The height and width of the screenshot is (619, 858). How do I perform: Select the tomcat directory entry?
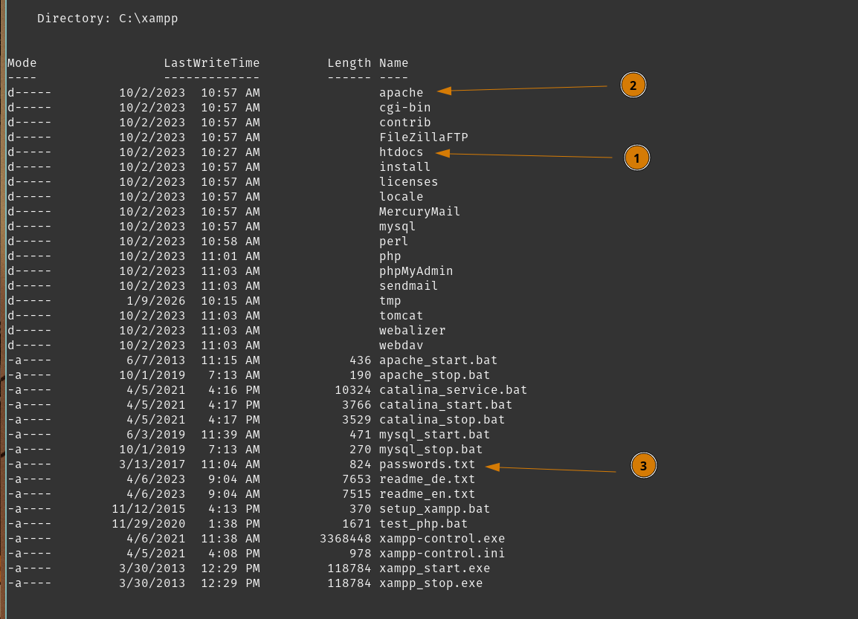click(x=401, y=316)
